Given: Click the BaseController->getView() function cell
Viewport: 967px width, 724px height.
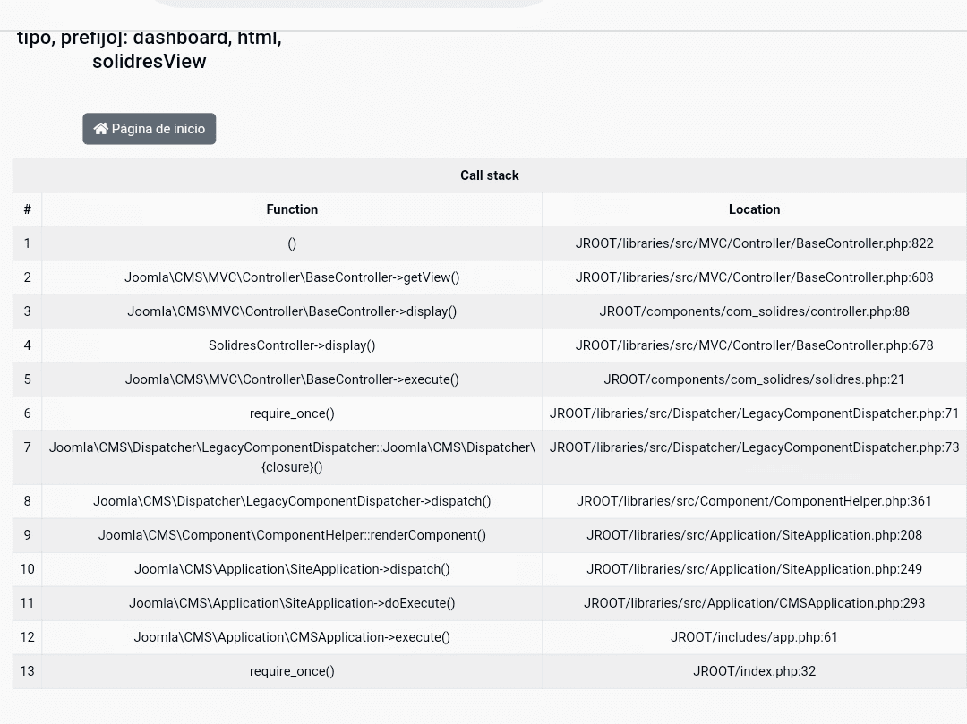Looking at the screenshot, I should 292,277.
